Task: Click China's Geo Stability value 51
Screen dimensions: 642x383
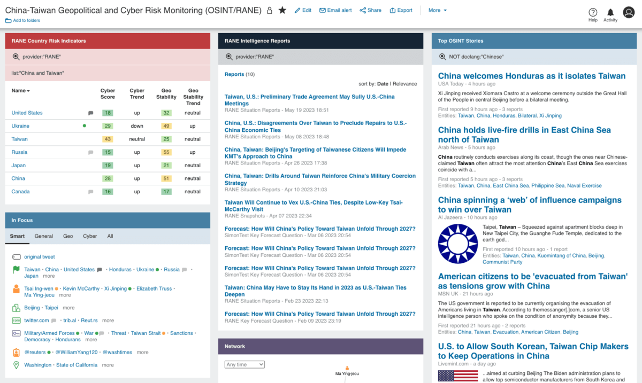Action: [x=166, y=178]
